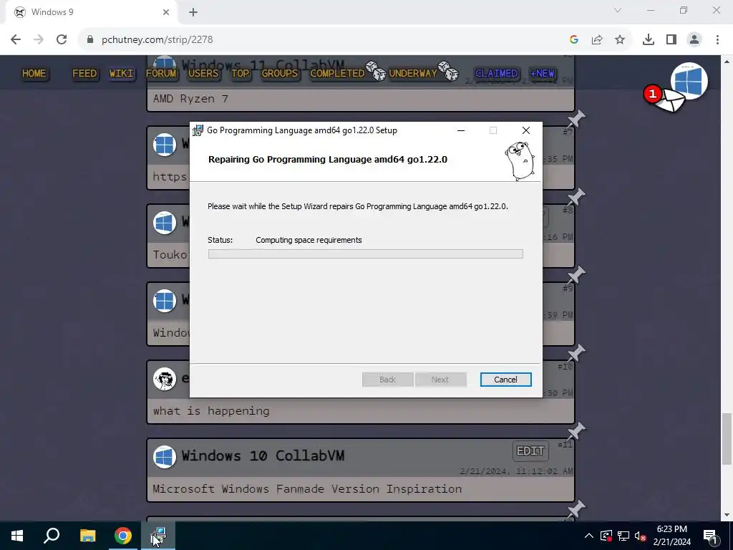Toggle Chrome side panel
The height and width of the screenshot is (550, 733).
pos(671,40)
